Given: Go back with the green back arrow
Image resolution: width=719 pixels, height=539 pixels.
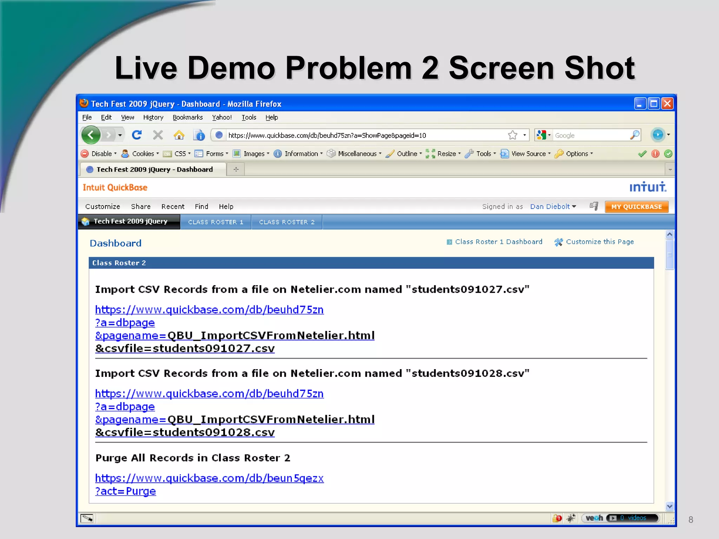Looking at the screenshot, I should tap(91, 135).
